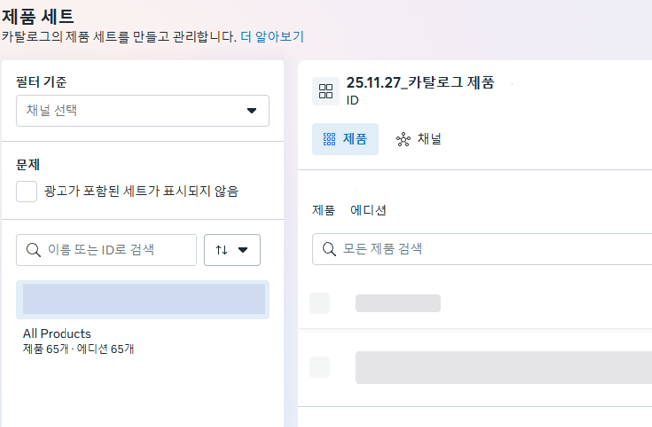This screenshot has height=427, width=652.
Task: Open the 더 알아보기 link
Action: pyautogui.click(x=272, y=36)
